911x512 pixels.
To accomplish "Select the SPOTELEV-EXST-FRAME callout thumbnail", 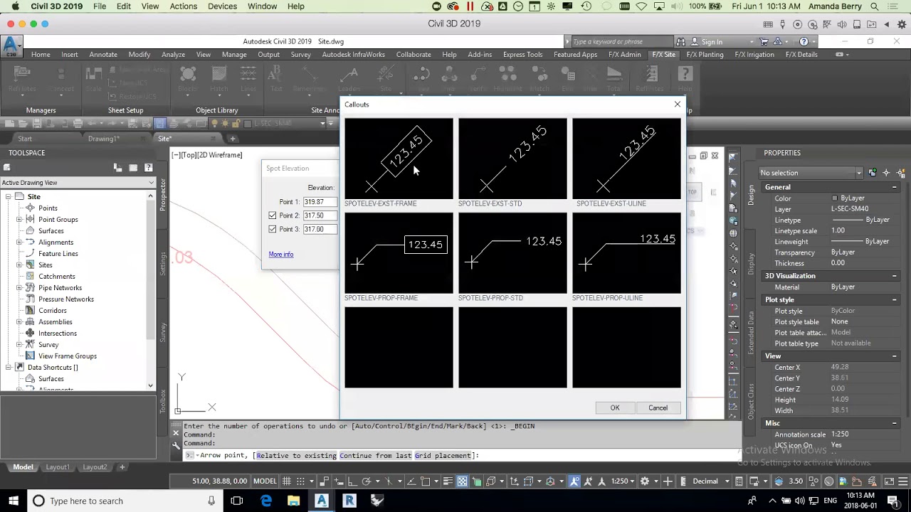I will [399, 159].
